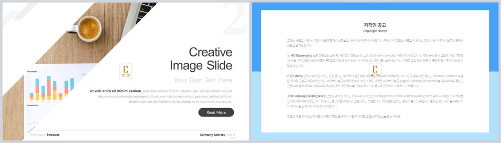Viewport: 501px width, 143px height.
Task: Click paragraph '2. 폰트(font)'
Action: click(375, 81)
